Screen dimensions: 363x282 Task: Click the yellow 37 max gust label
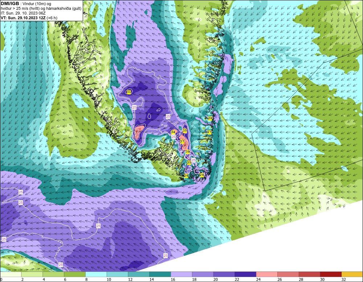(182, 141)
